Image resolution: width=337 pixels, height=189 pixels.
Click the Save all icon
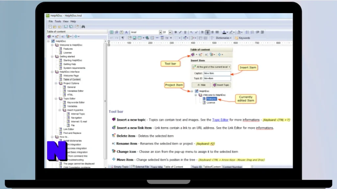click(x=71, y=27)
